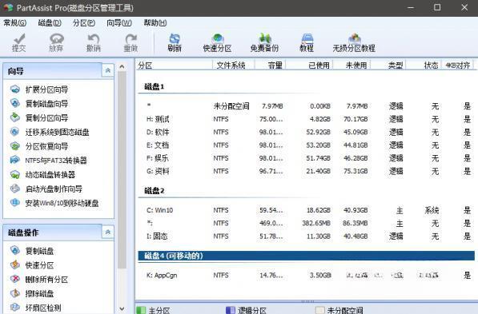Sort by the 容量 column header
Image resolution: width=478 pixels, height=314 pixels.
pos(270,65)
